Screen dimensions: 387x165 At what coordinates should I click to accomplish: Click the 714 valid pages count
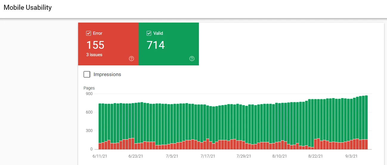tap(156, 45)
